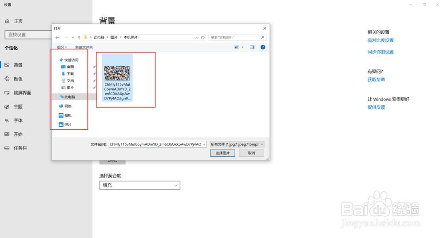Expand the address bar history dropdown
The width and height of the screenshot is (444, 238).
(x=197, y=37)
